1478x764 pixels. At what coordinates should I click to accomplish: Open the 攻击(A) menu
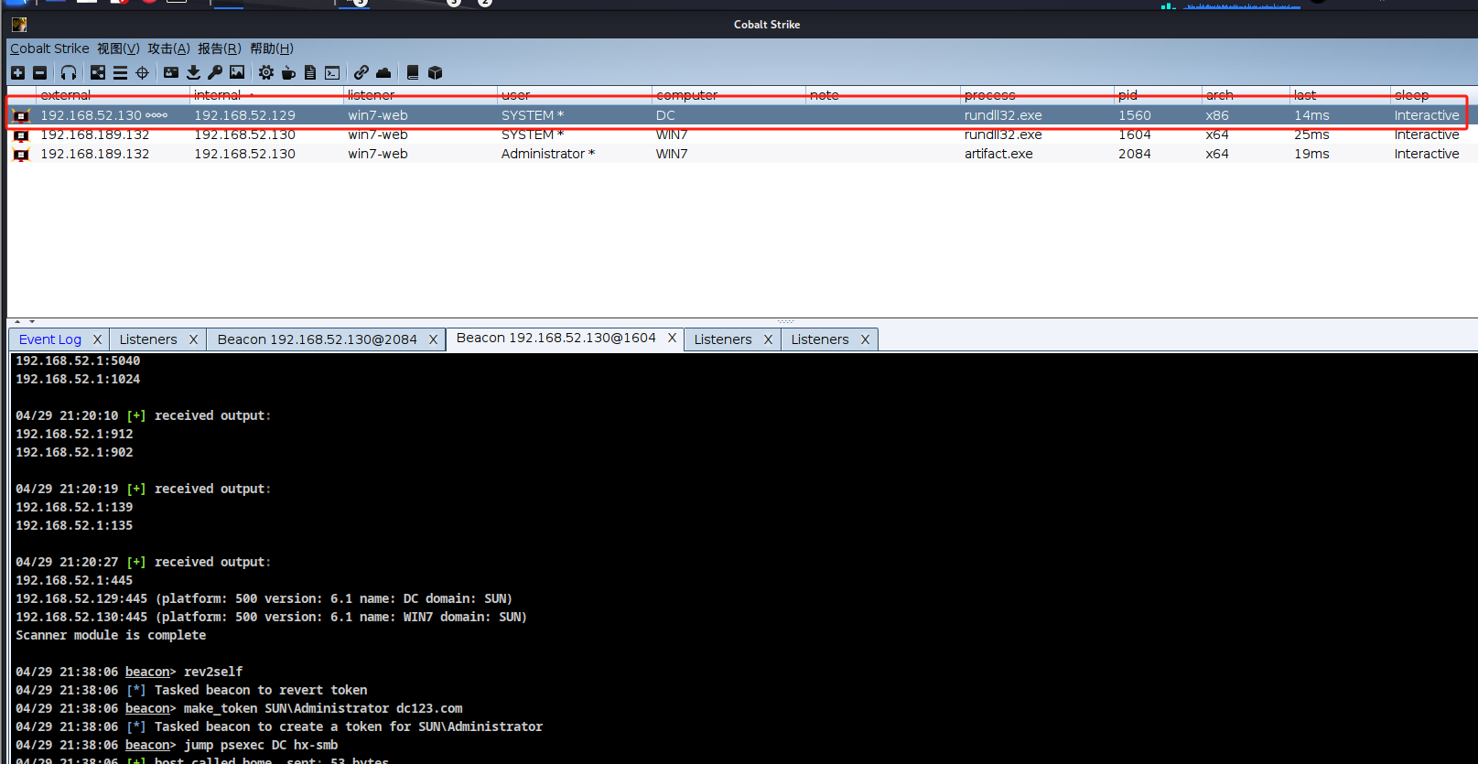[169, 48]
